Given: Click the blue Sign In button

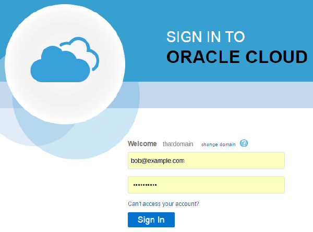Looking at the screenshot, I should click(x=151, y=220).
